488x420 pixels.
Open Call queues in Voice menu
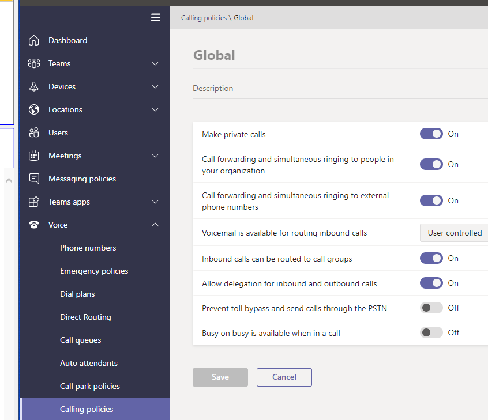point(81,340)
